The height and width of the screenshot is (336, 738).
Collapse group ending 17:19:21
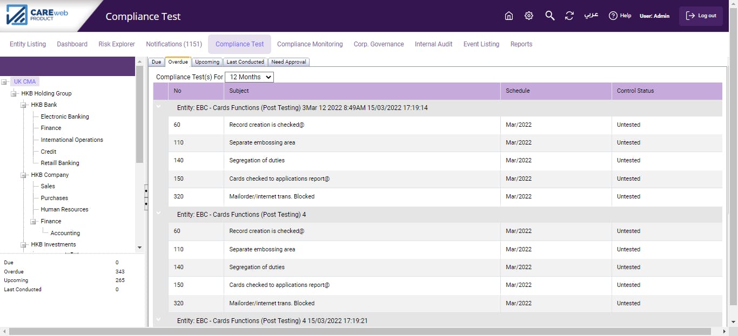pyautogui.click(x=159, y=320)
